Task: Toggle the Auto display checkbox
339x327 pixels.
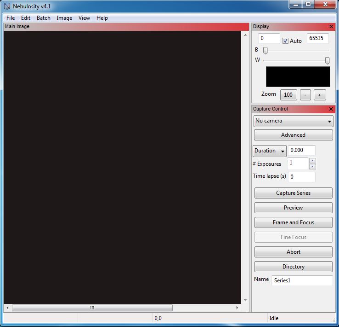Action: [285, 41]
